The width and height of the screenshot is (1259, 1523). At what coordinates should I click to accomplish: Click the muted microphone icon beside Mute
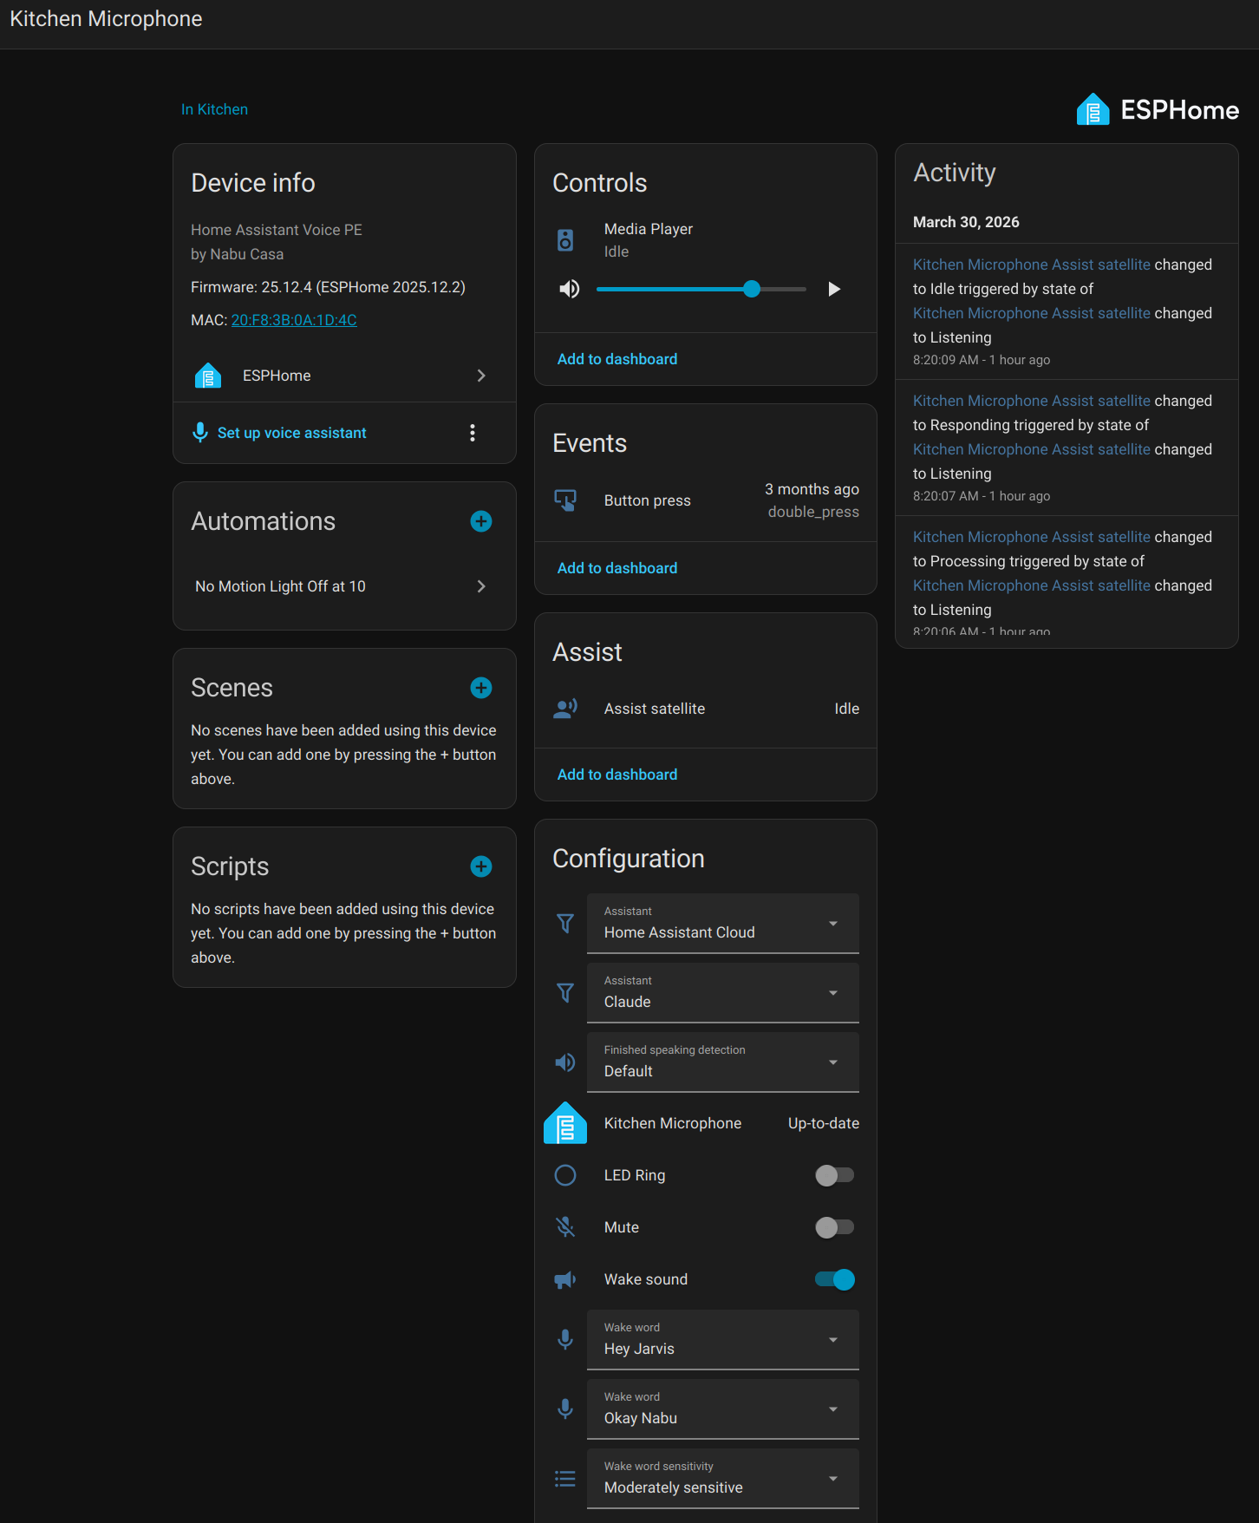(x=565, y=1227)
